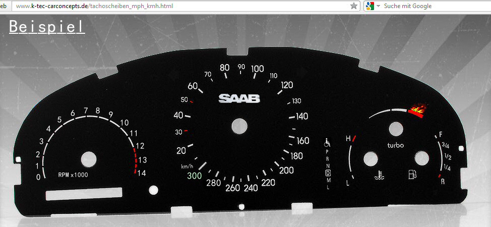Image resolution: width=491 pixels, height=227 pixels.
Task: Click the small figure icon above the P gear letter
Action: [328, 142]
